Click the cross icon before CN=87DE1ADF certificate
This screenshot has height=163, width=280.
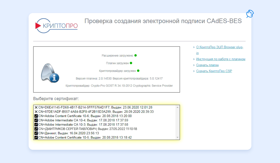pyautogui.click(x=36, y=112)
